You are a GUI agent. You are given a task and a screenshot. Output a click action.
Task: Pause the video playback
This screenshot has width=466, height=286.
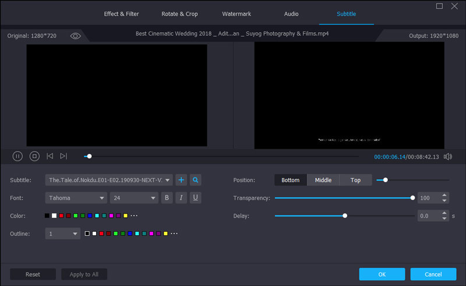click(17, 156)
